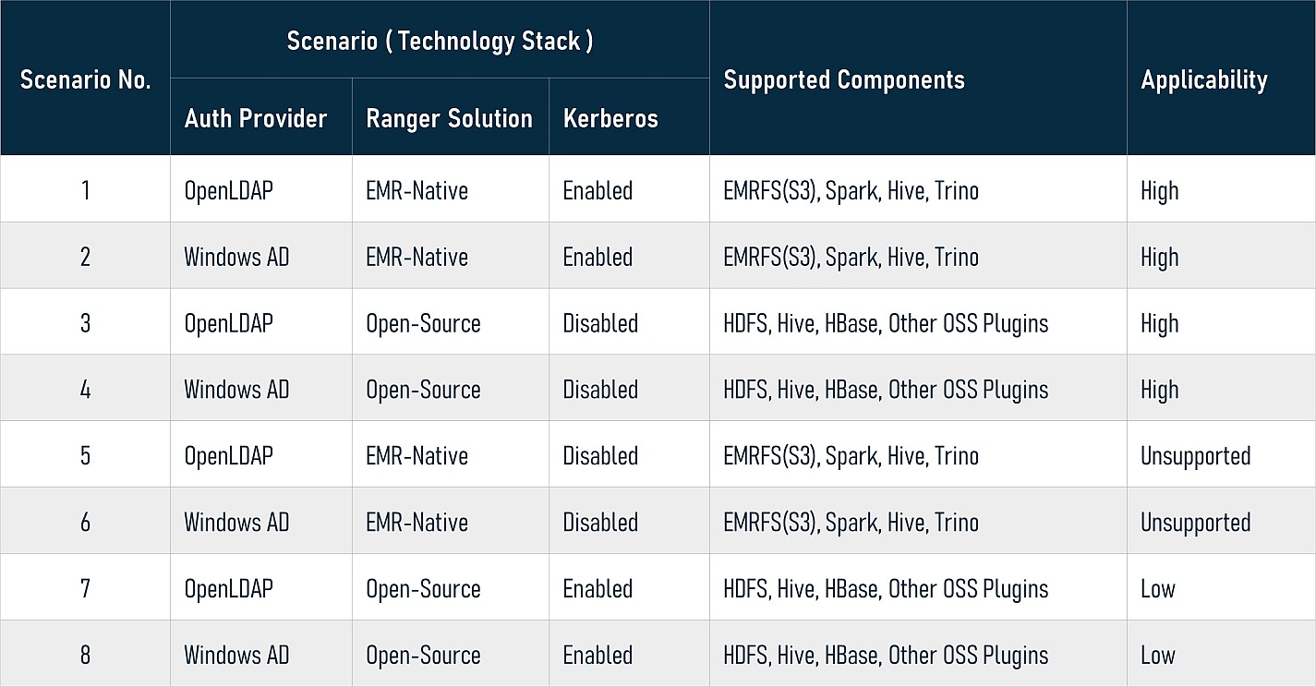
Task: Select "Unsupported" applicability in scenario 5 row
Action: [x=1195, y=456]
